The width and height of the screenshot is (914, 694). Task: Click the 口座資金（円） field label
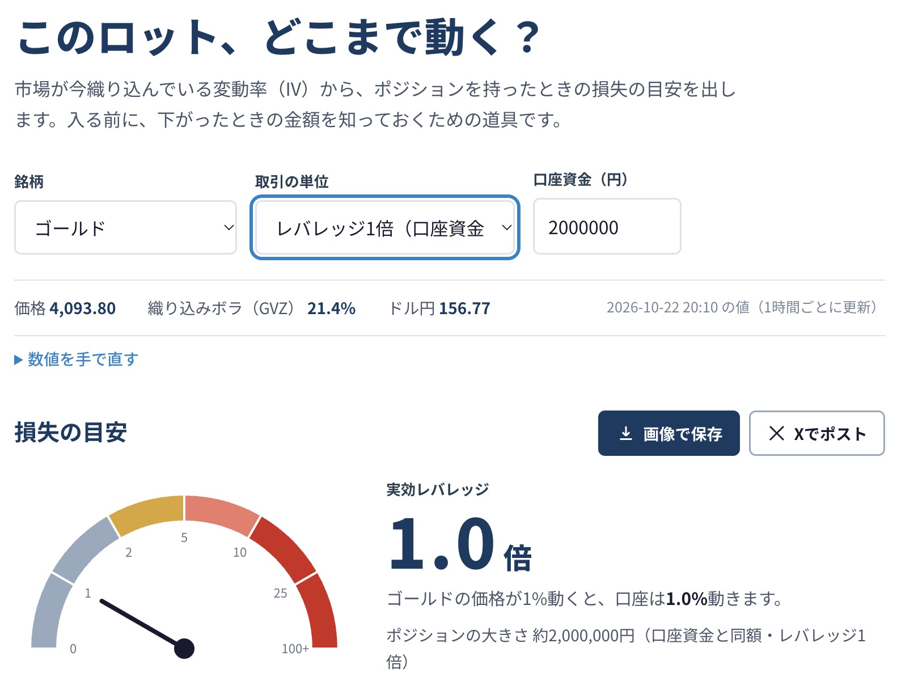click(x=581, y=180)
